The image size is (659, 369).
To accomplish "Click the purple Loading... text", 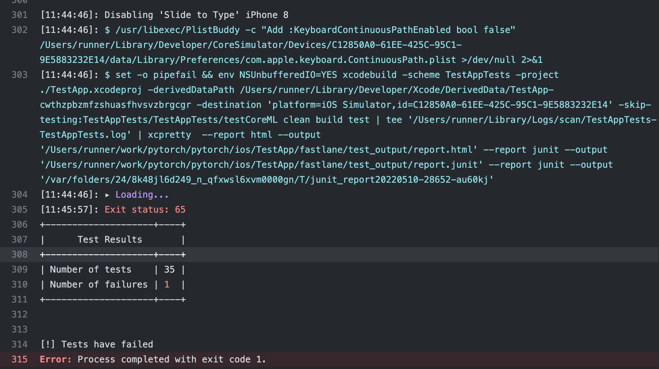I will point(142,195).
